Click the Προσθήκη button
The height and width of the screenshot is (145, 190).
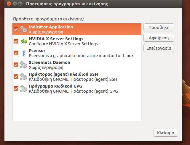(159, 28)
